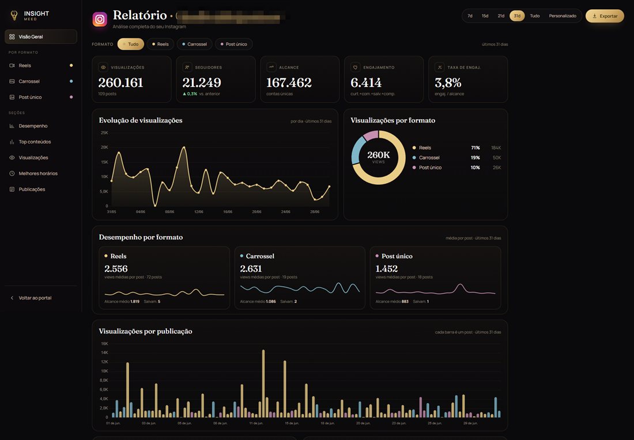Click the Insight Meed lightbulb logo

click(14, 16)
